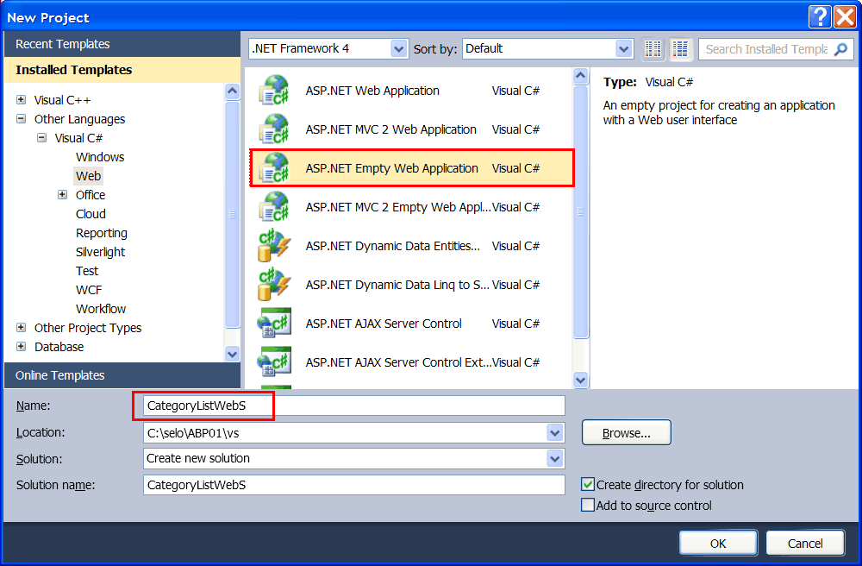The height and width of the screenshot is (566, 862).
Task: Select ASP.NET Web Application template name
Action: point(372,91)
